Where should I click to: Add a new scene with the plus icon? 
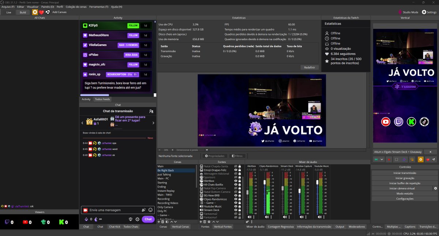point(158,221)
